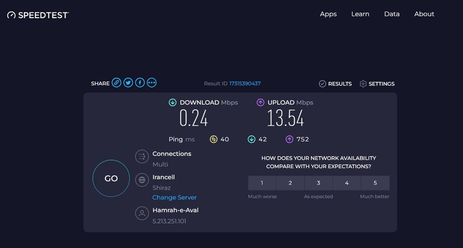Screen dimensions: 463x248
Task: Click the Irancell server globe icon
Action: [x=142, y=180]
